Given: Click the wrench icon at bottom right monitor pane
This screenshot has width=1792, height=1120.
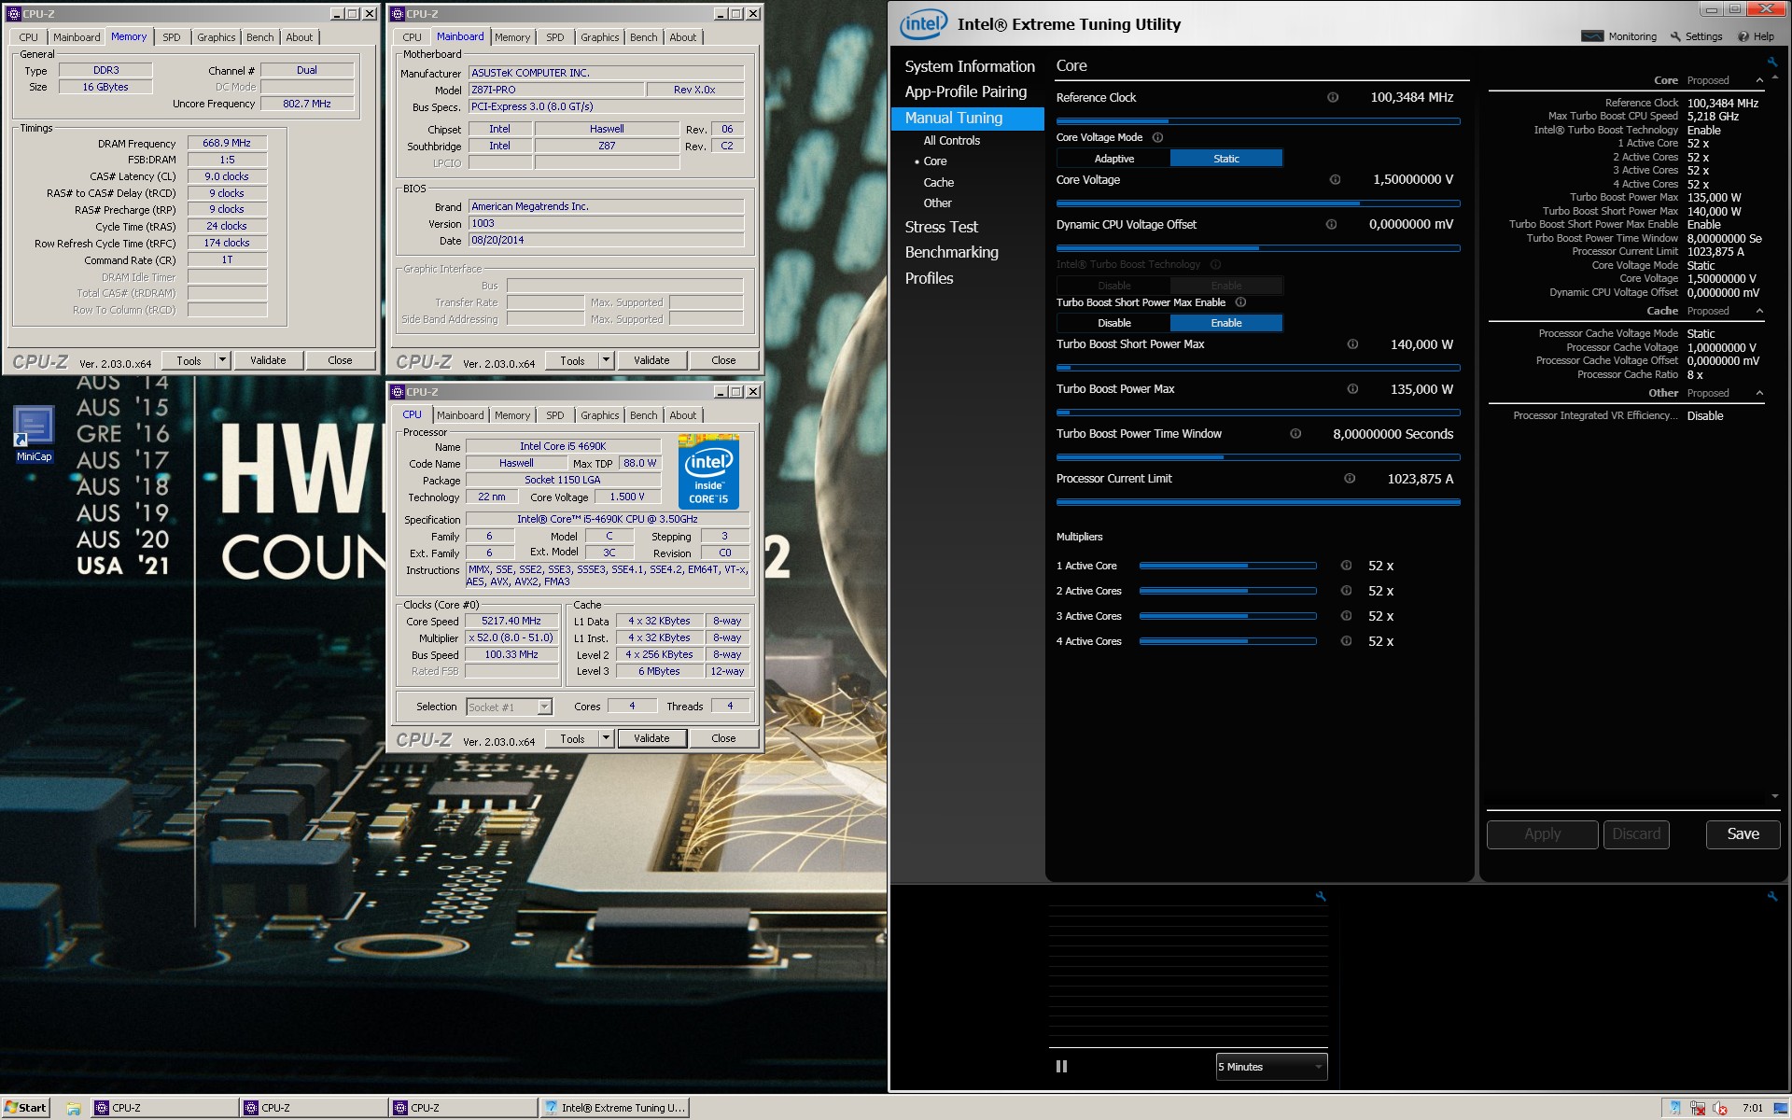Looking at the screenshot, I should (1771, 896).
